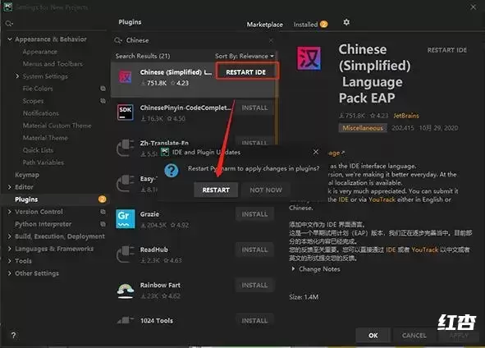485x348 pixels.
Task: Select the Plugins settings page
Action: pos(54,199)
